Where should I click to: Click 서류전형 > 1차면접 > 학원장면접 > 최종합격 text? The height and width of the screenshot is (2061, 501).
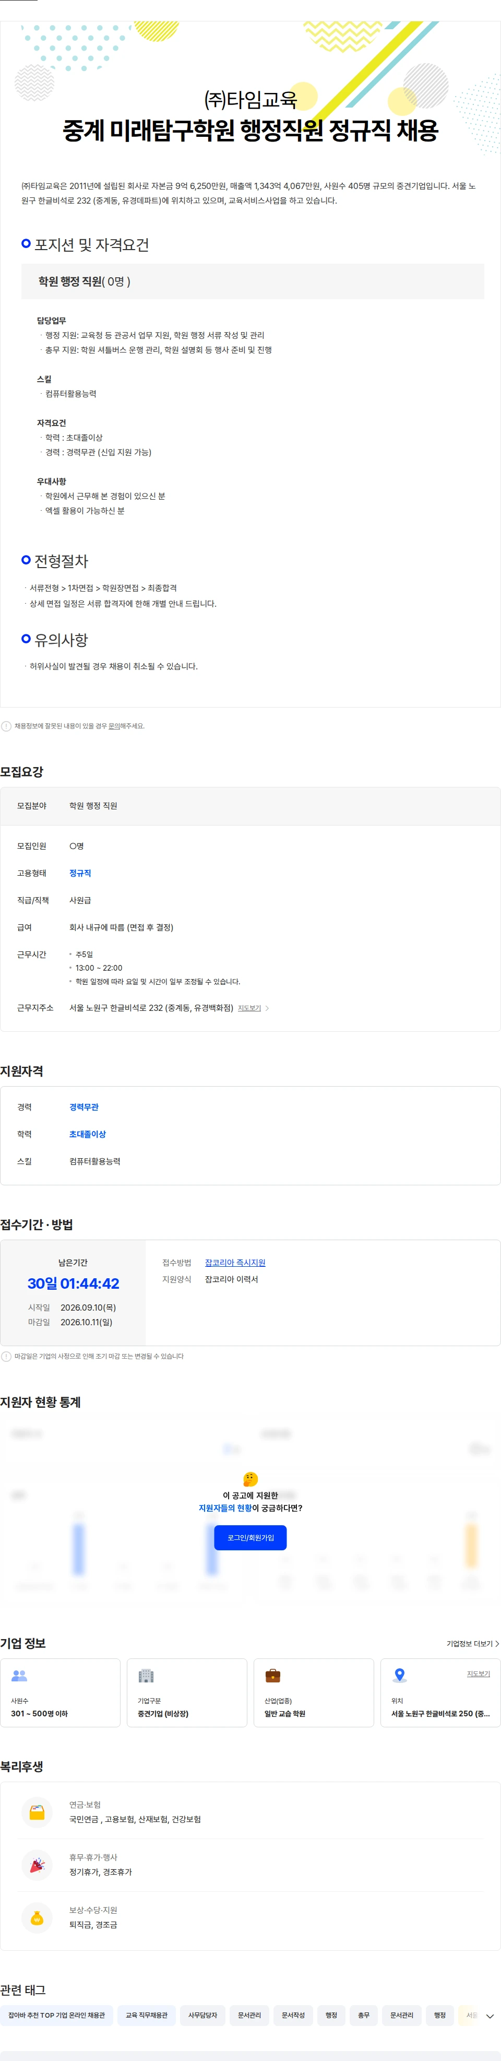[103, 588]
